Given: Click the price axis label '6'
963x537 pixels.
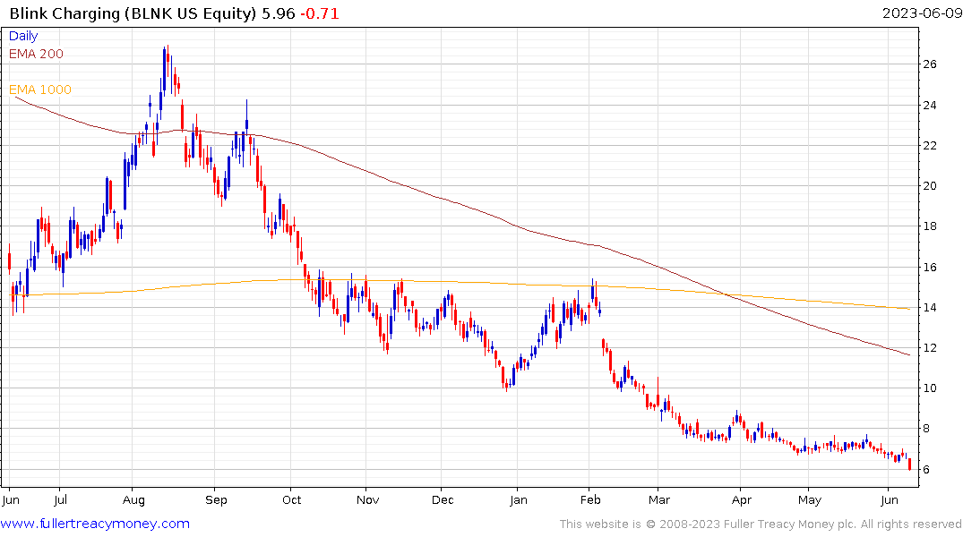Looking at the screenshot, I should pos(926,470).
